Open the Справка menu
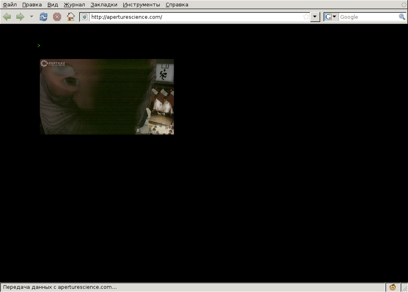Screen dimensions: 408x292 tap(177, 5)
